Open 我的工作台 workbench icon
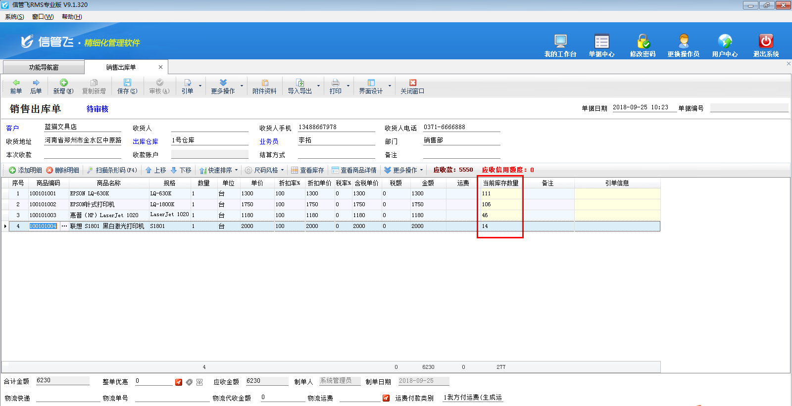Screen dimensions: 792x406 560,42
